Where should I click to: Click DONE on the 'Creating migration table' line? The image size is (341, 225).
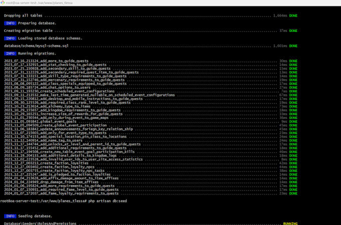tap(293, 31)
